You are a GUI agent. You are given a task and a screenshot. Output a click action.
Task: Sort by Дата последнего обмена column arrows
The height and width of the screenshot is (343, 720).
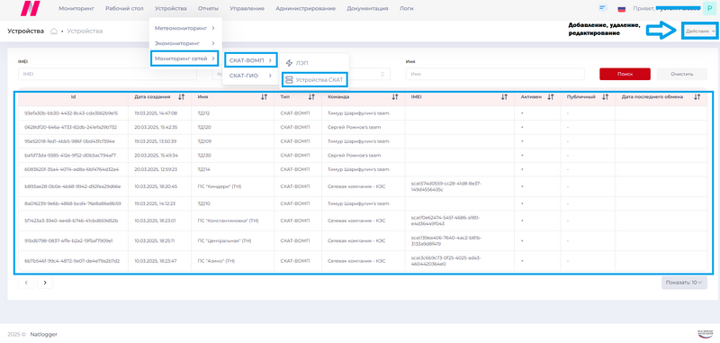click(x=697, y=97)
